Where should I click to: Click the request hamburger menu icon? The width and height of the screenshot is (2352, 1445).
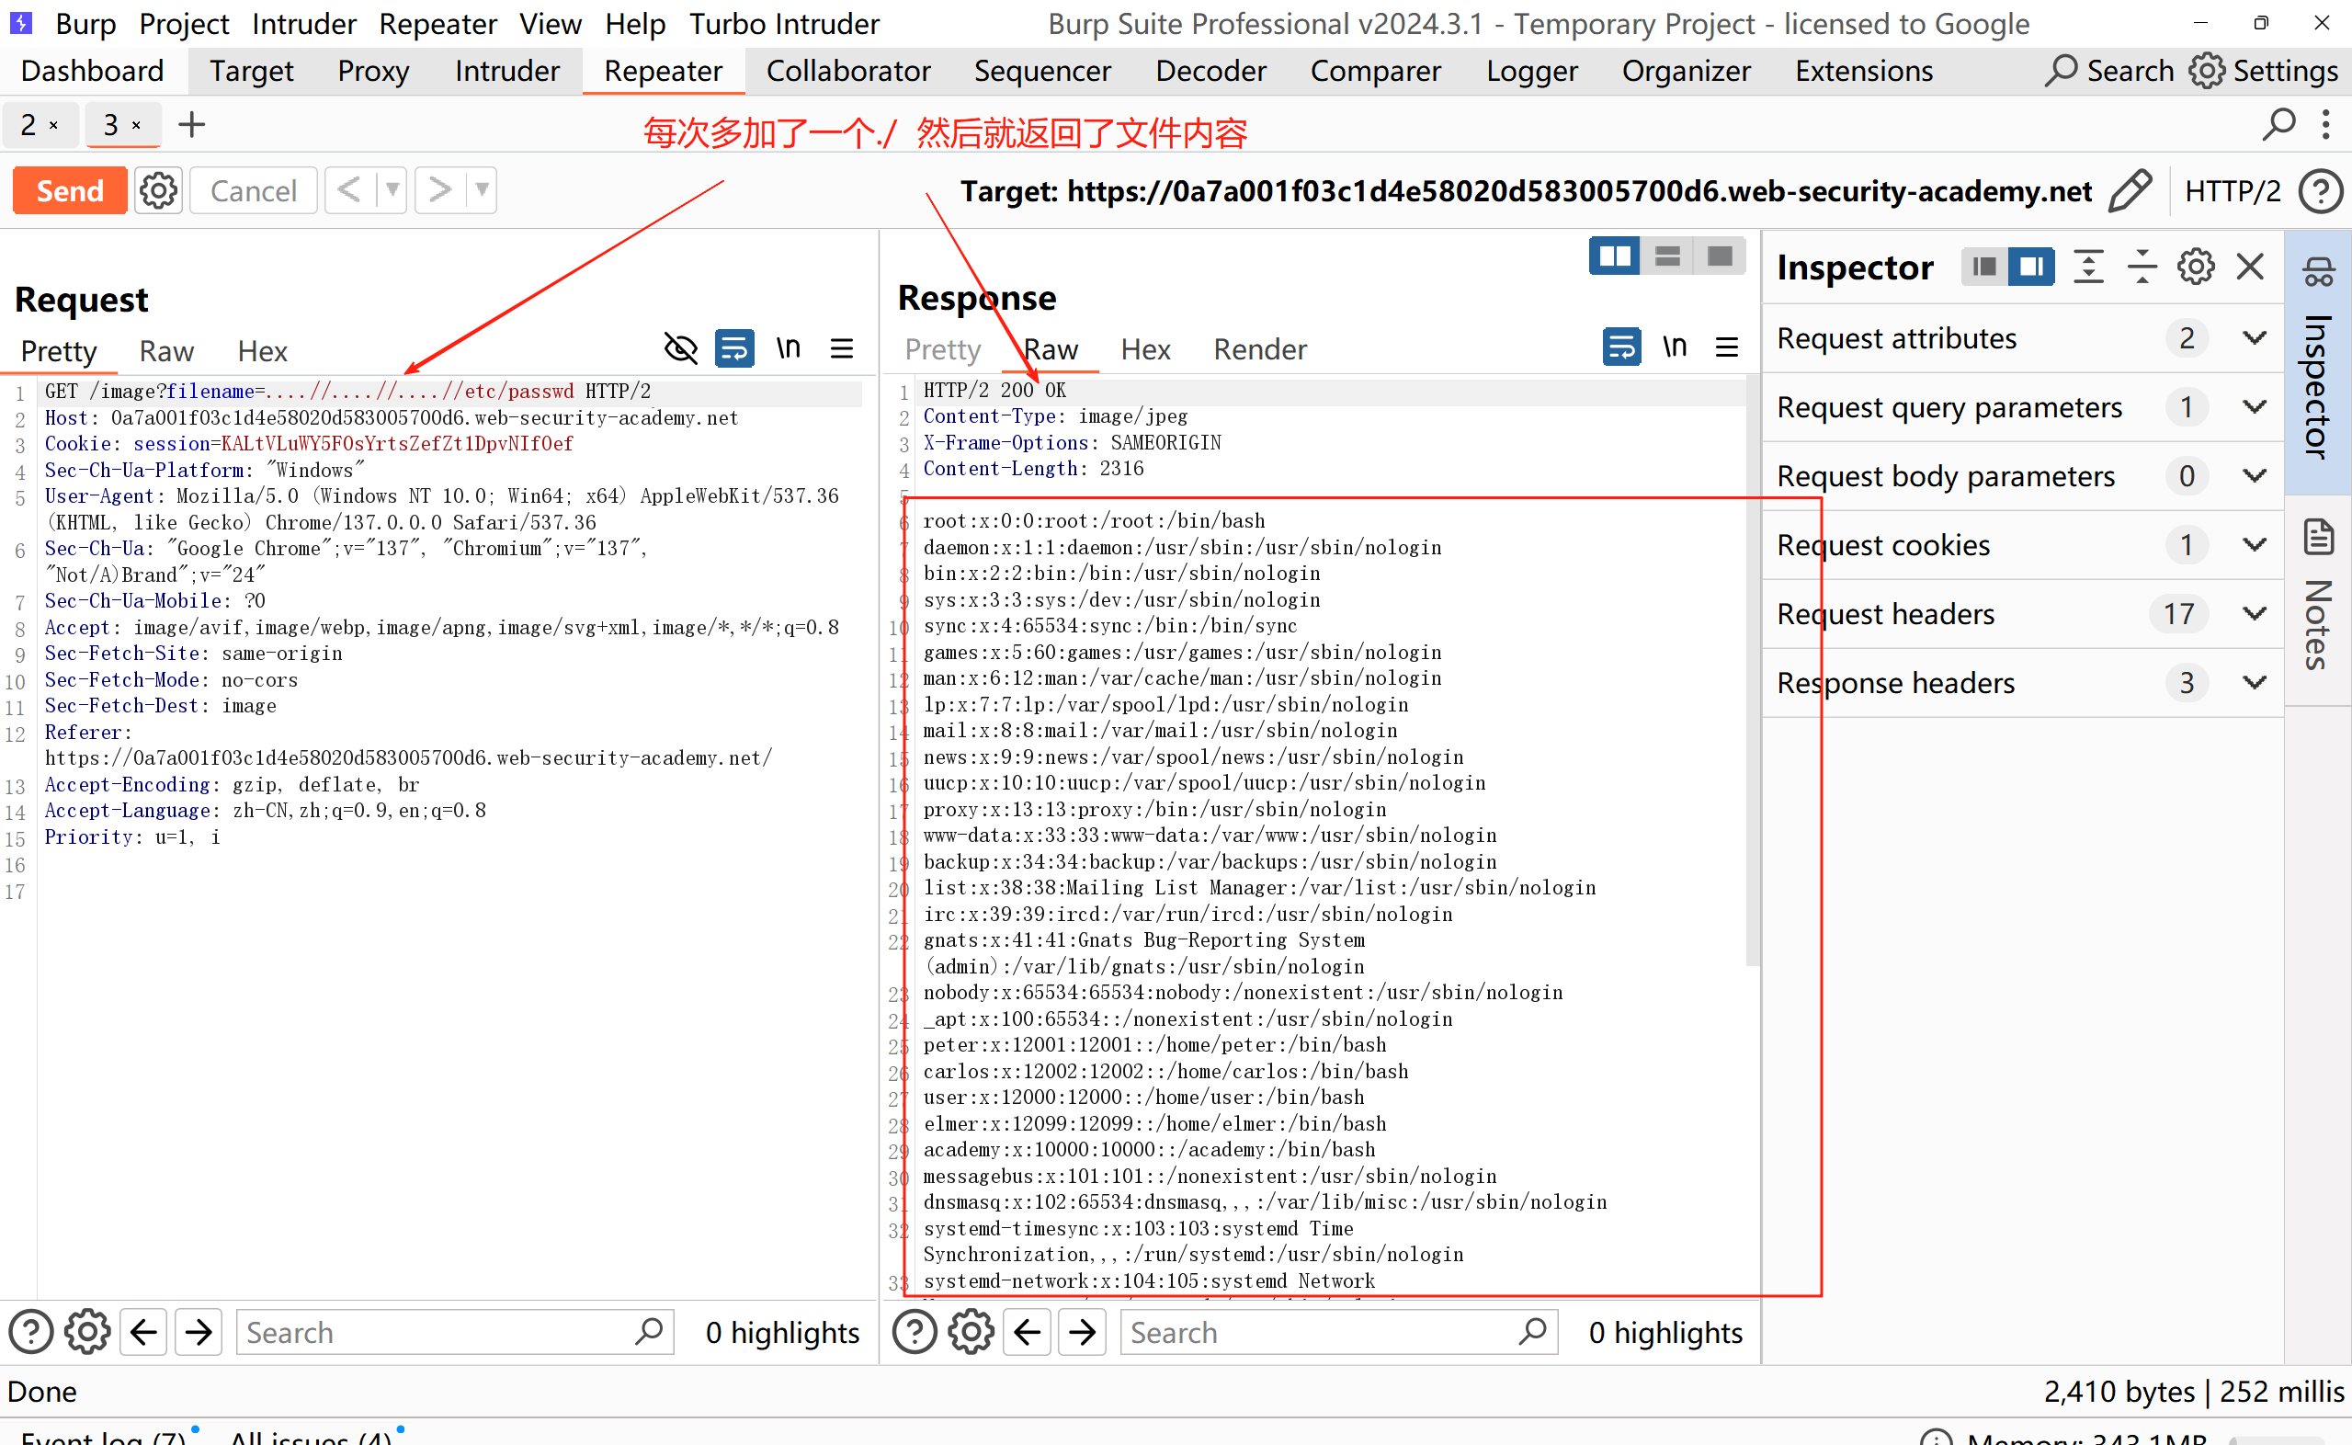842,350
